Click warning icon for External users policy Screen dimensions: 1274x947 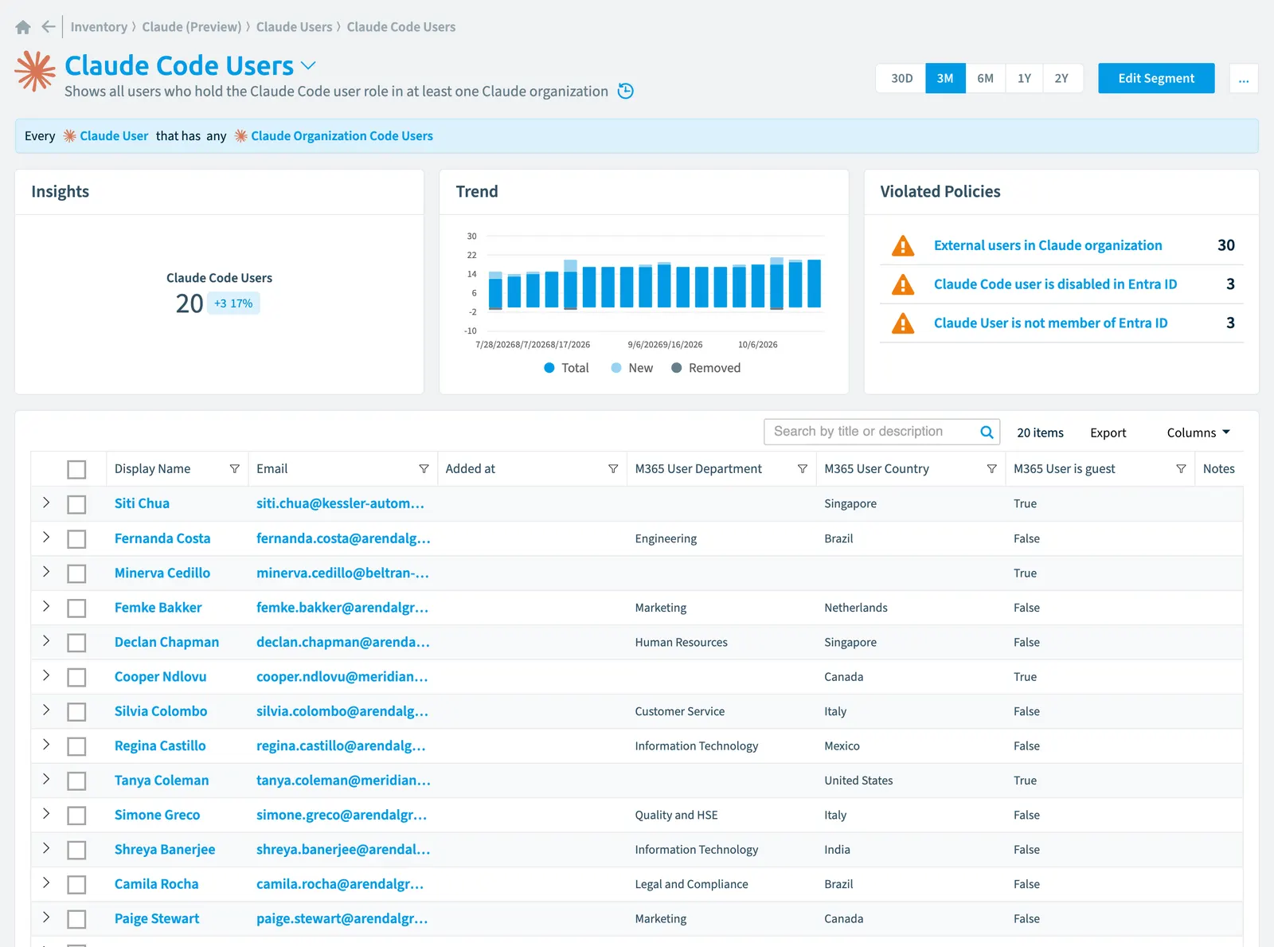903,245
